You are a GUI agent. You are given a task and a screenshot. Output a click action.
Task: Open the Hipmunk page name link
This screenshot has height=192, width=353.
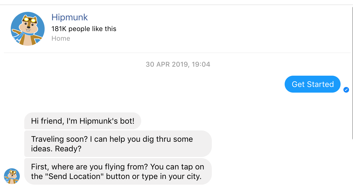(69, 17)
